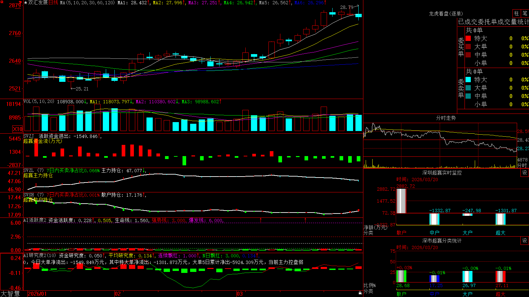The height and width of the screenshot is (297, 529).
Task: Click red 特大 buy-order swatch
Action: (468, 38)
